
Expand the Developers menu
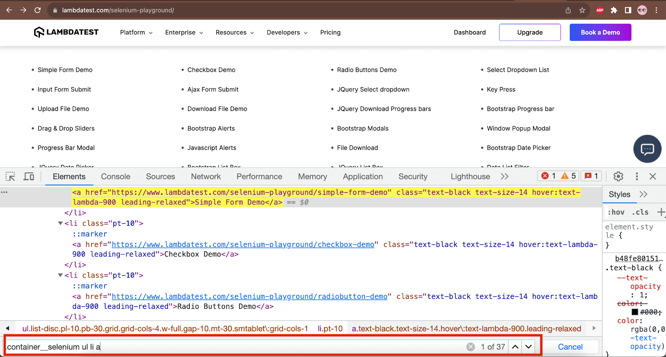(x=287, y=32)
